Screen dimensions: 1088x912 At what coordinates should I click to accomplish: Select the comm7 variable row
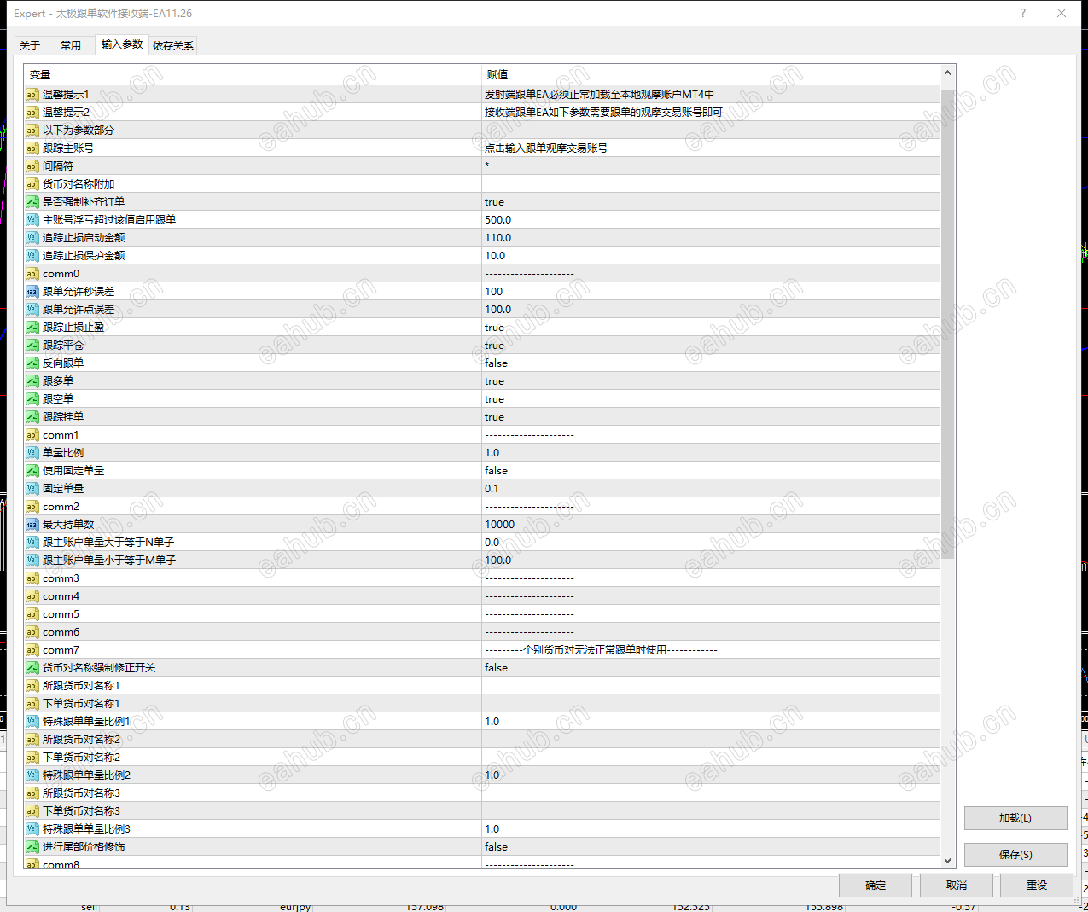483,650
